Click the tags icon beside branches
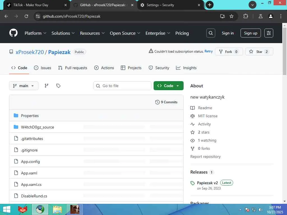The image size is (287, 215). [58, 86]
